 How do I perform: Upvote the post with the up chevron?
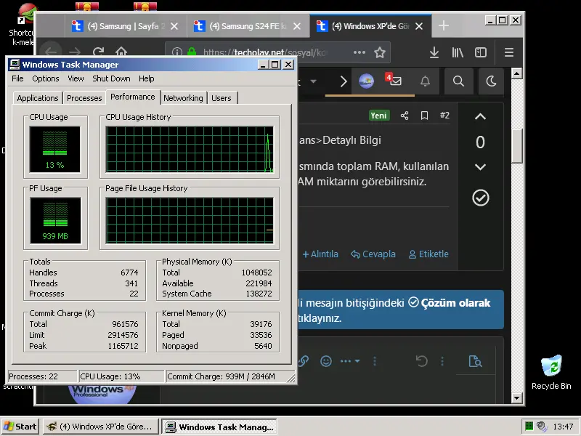click(480, 117)
